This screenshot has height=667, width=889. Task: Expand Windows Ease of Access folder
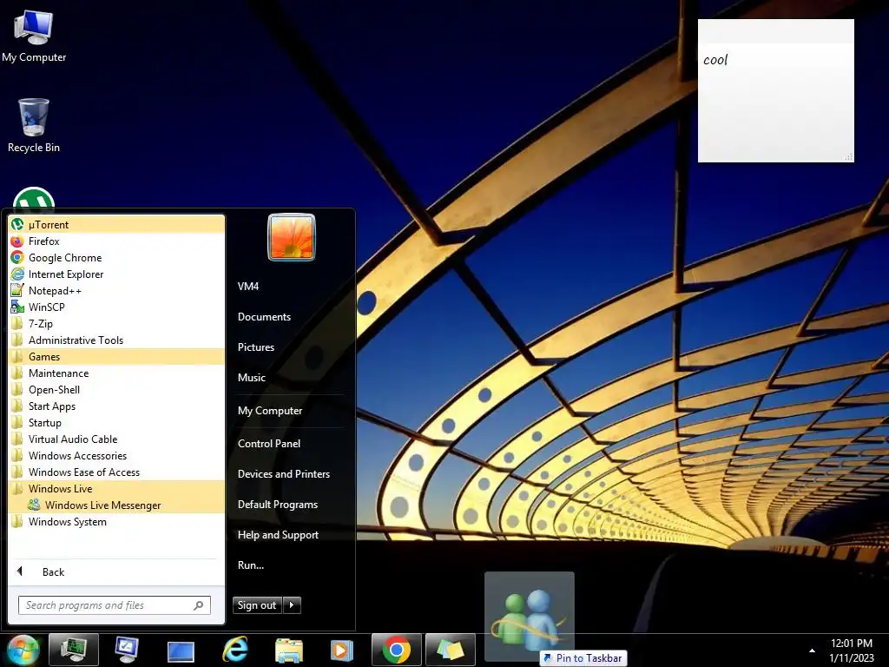click(117, 472)
